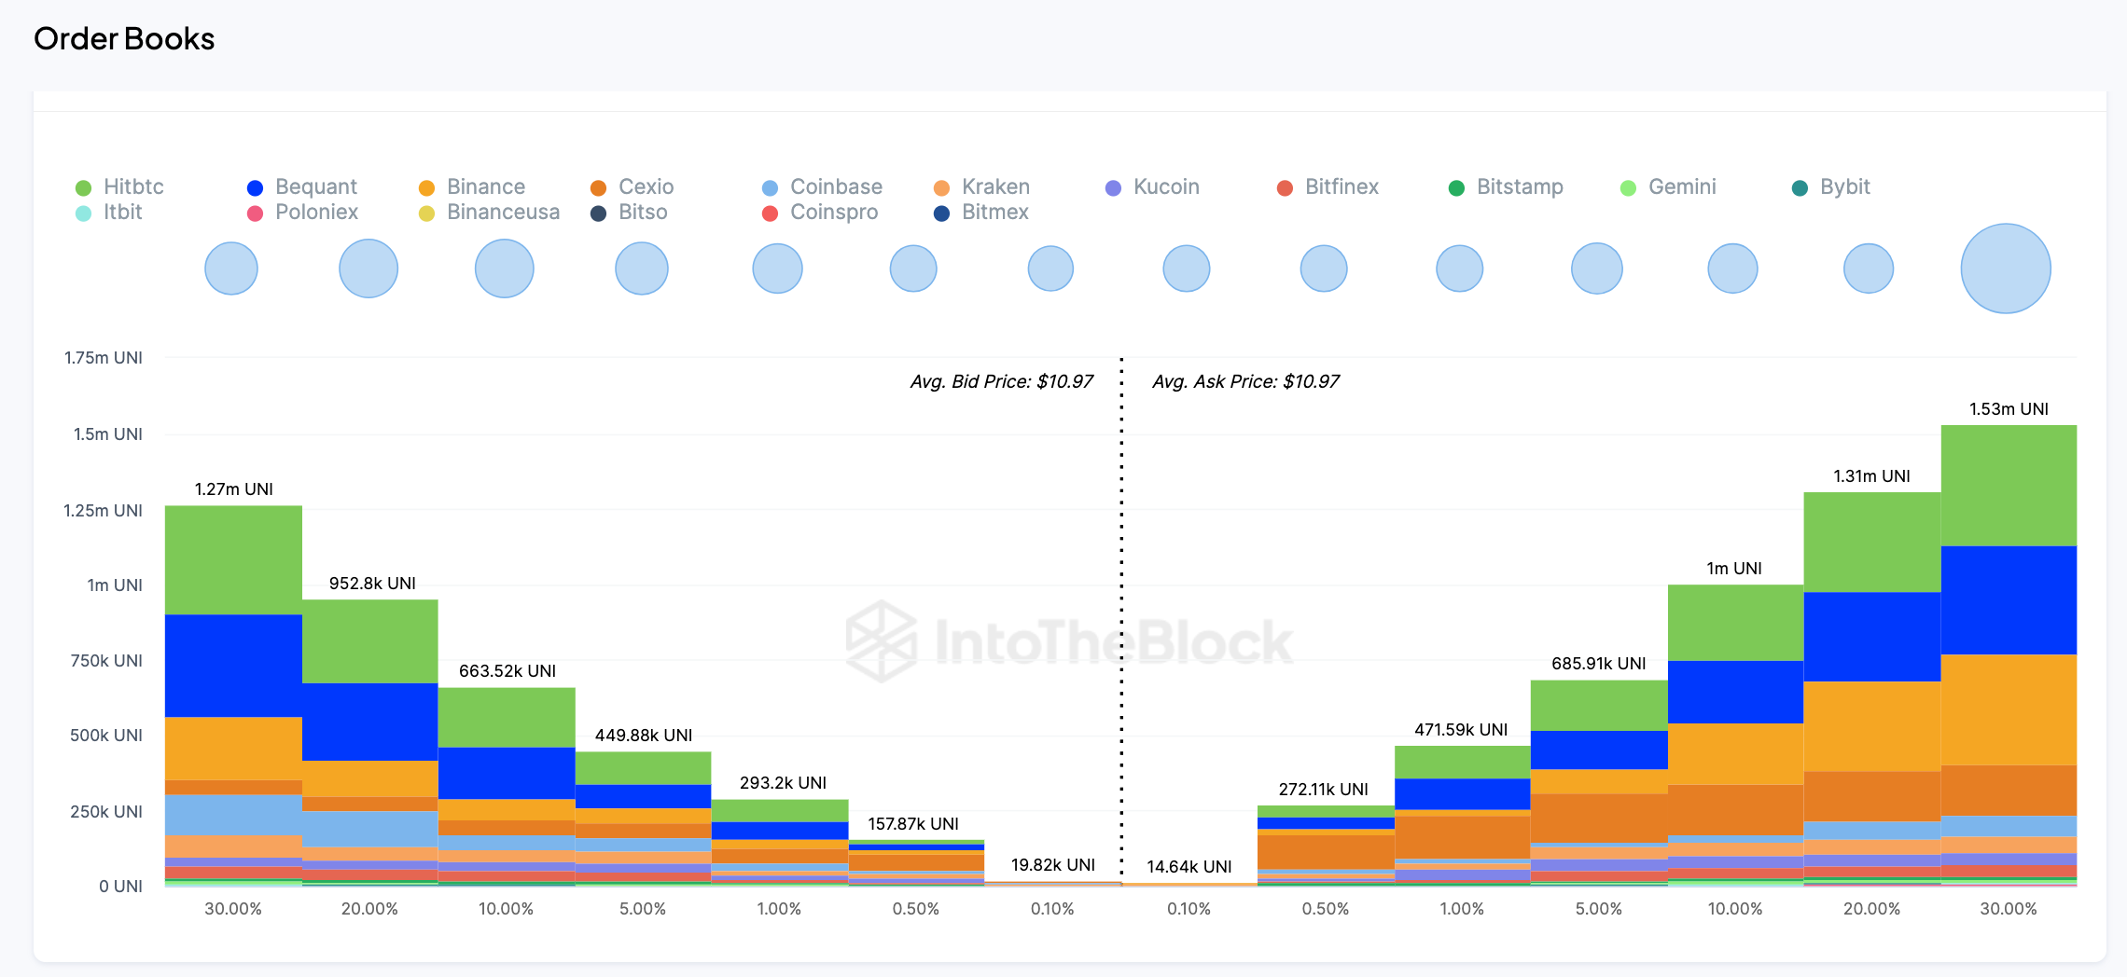Click the 1.31m UNI label above bar
This screenshot has width=2127, height=977.
[1871, 476]
